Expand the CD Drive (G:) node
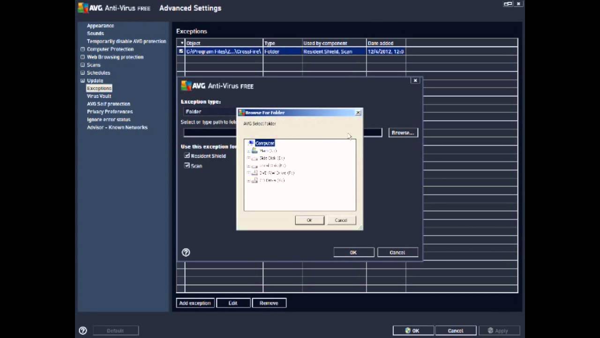600x338 pixels. point(248,181)
